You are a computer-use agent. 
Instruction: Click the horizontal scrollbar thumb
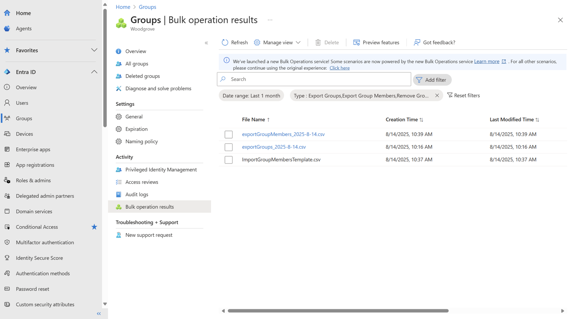tap(338, 311)
